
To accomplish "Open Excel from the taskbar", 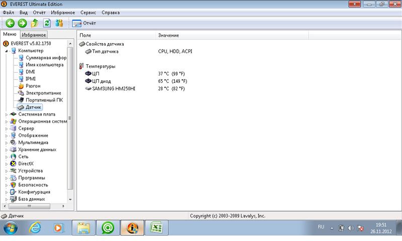I will (156, 227).
